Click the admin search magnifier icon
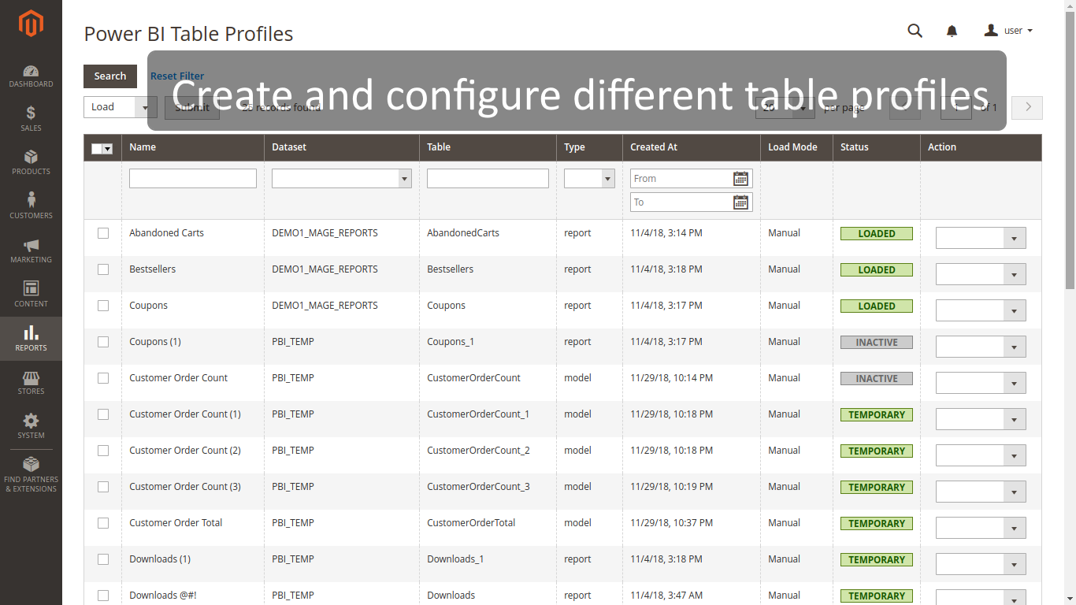 tap(915, 31)
